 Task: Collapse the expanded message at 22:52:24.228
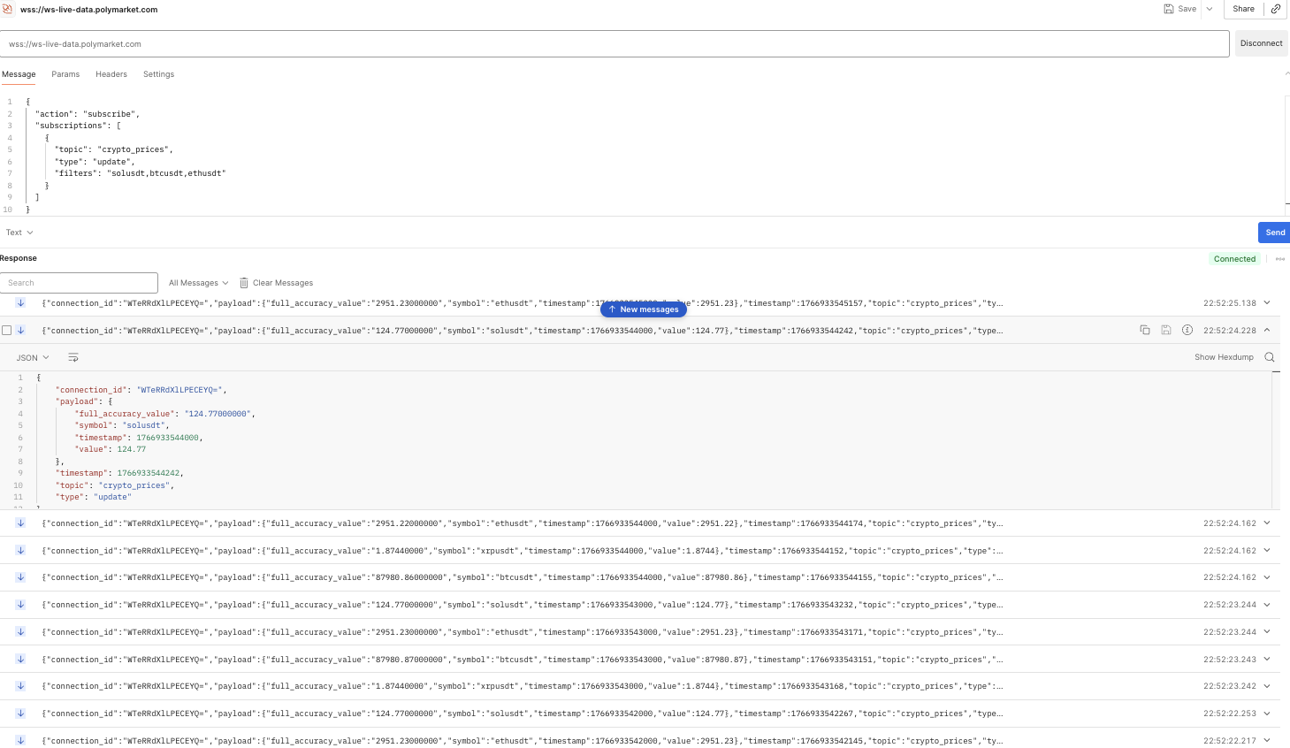coord(1267,330)
